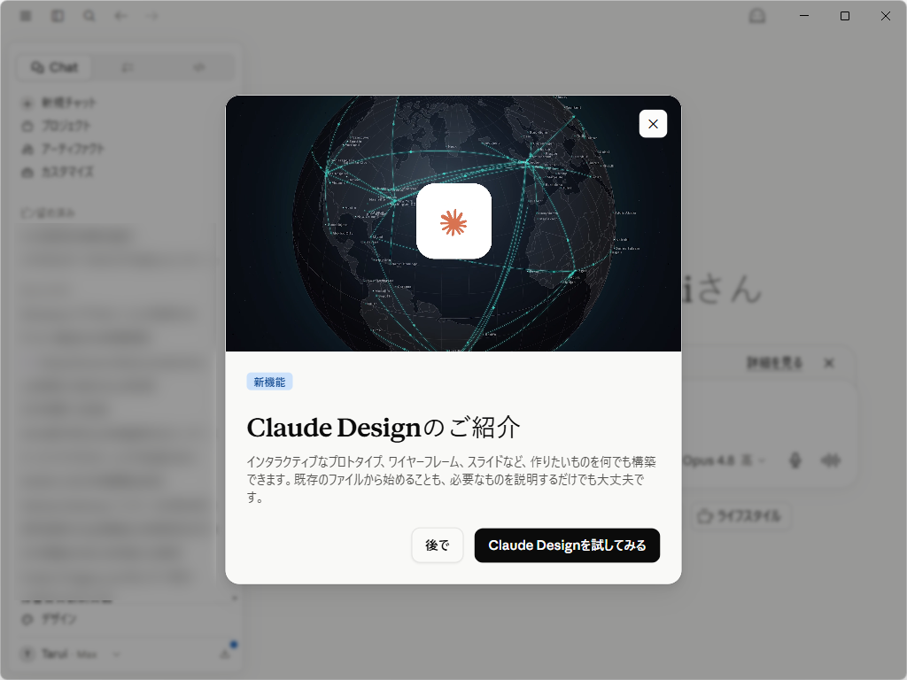Open search with the magnifier icon
The width and height of the screenshot is (907, 680).
point(89,16)
